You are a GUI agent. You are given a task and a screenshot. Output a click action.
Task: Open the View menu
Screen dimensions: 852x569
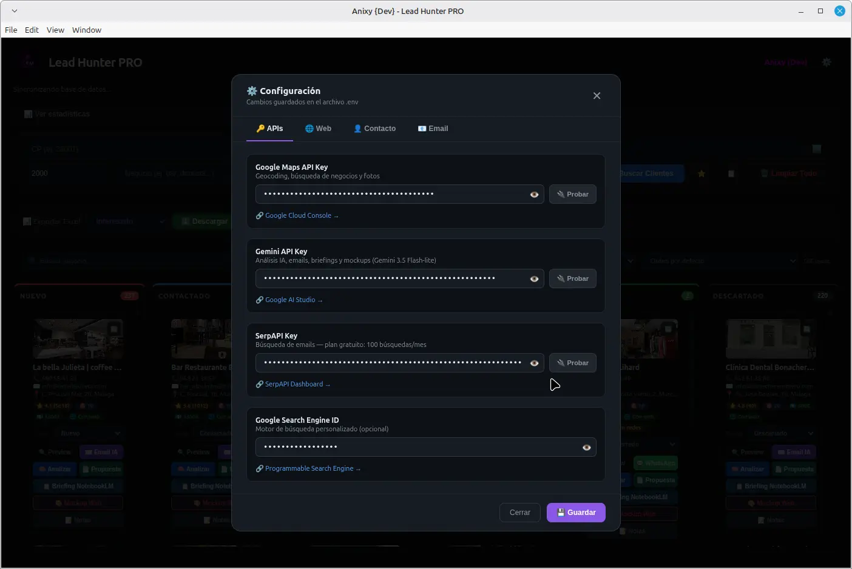click(55, 30)
